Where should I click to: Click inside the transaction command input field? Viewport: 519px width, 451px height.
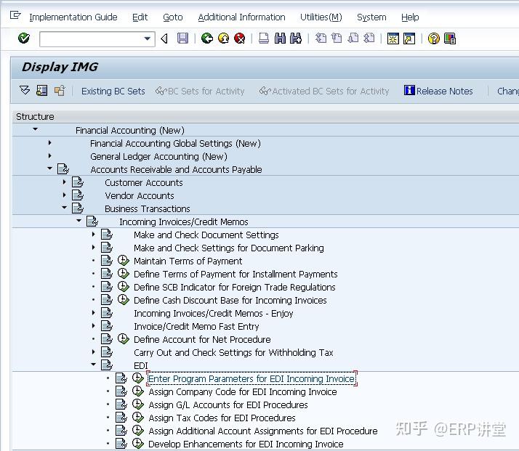[90, 38]
